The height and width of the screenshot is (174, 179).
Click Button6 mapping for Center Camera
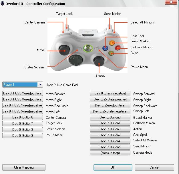[x=23, y=117]
